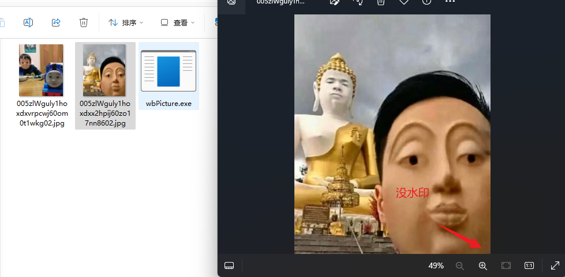The width and height of the screenshot is (565, 277).
Task: Click the displayed Buddha photo in Photos viewer
Action: point(392,134)
